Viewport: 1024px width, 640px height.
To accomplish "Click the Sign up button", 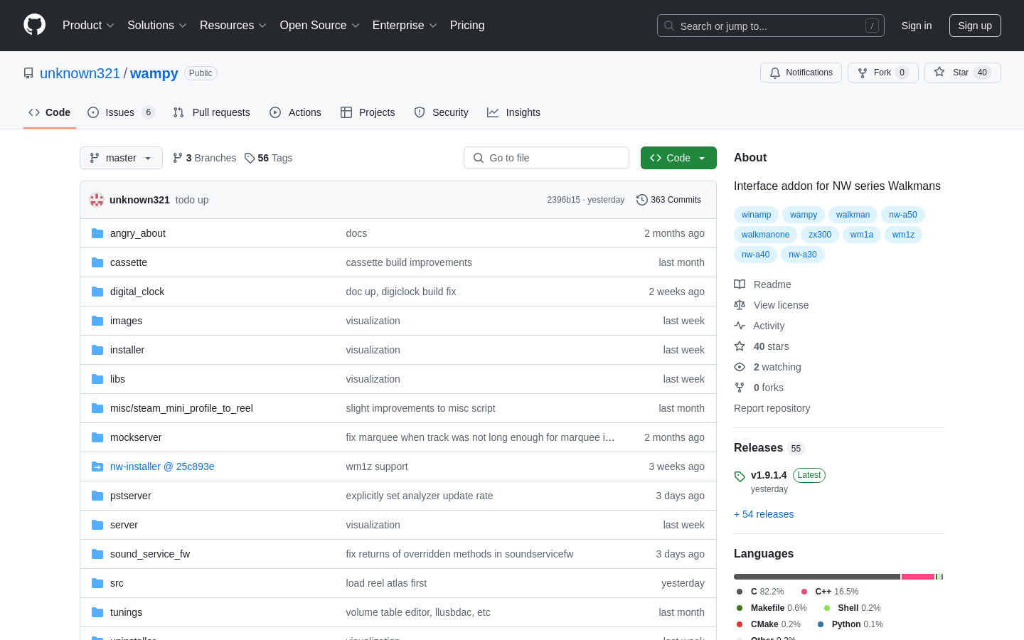I will click(x=975, y=26).
